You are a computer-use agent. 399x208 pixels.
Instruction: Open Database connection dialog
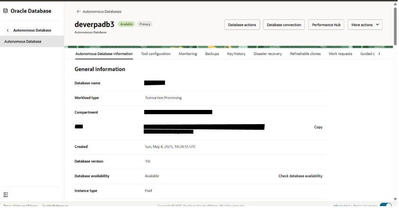[284, 25]
